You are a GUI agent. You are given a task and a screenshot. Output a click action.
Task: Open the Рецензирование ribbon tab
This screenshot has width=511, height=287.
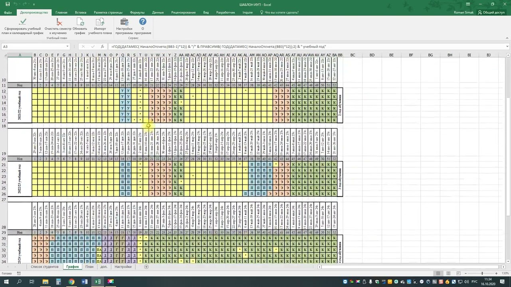[x=183, y=12]
